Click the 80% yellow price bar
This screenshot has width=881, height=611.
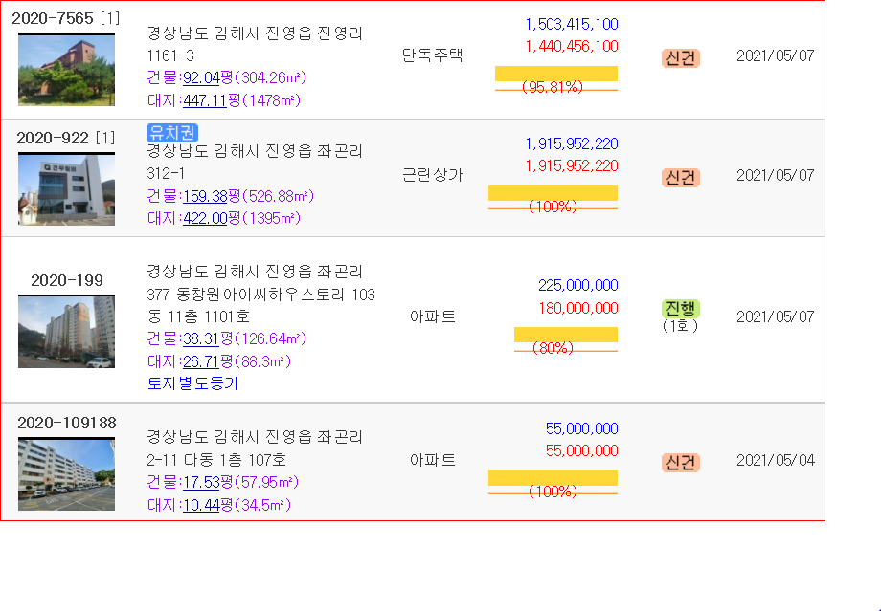click(566, 335)
